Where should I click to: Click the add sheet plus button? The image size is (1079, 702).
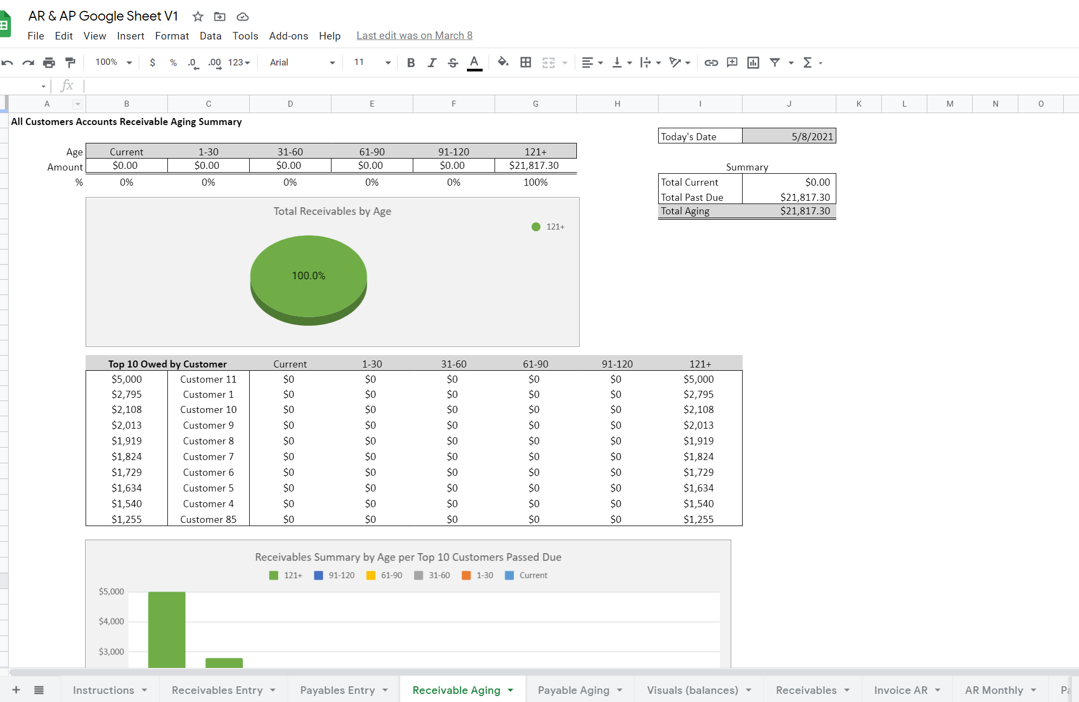(x=16, y=690)
